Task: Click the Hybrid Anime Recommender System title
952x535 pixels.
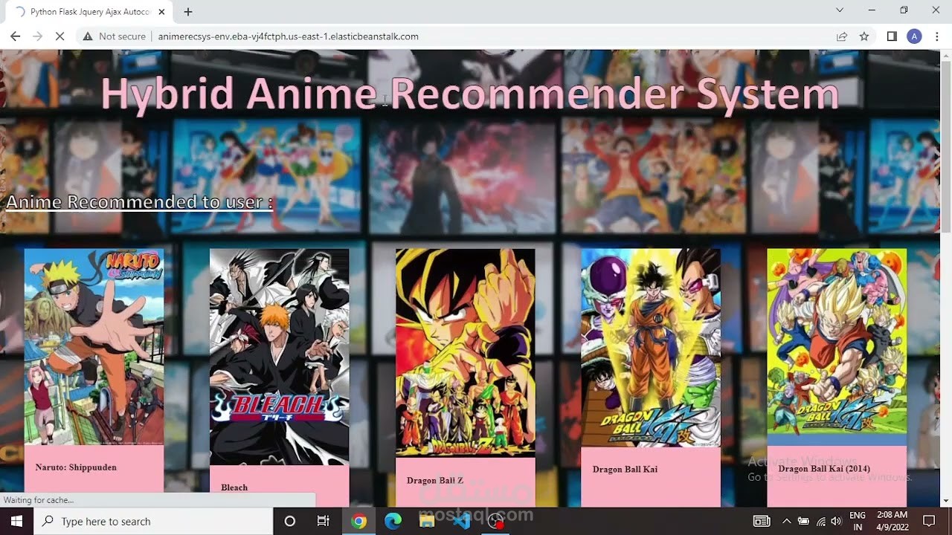Action: point(470,94)
